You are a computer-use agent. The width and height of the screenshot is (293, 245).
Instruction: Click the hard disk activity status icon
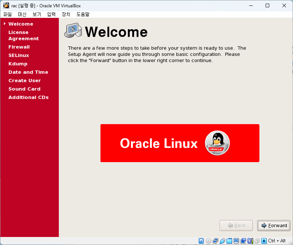(201, 241)
